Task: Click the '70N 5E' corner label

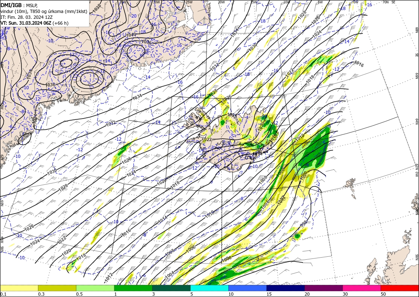Action: (x=389, y=2)
